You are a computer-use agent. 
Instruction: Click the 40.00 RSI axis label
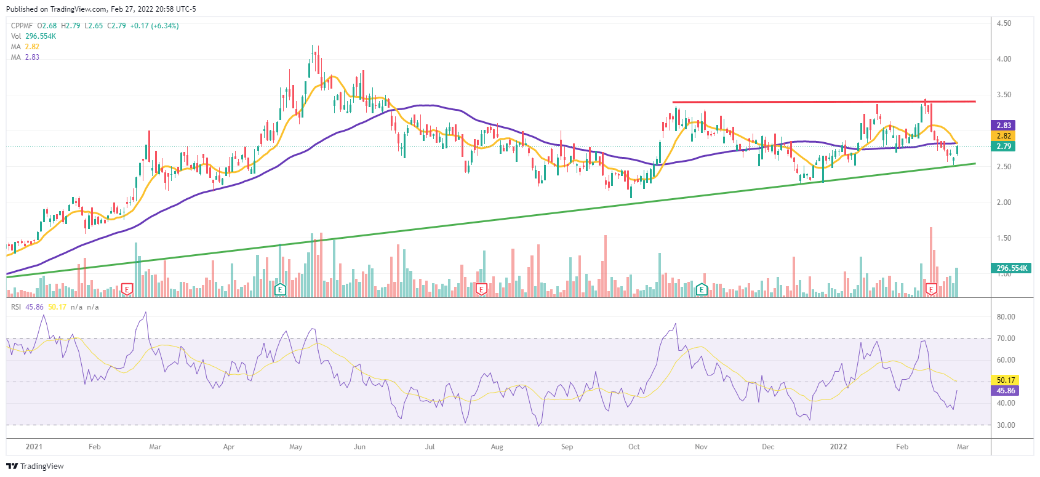[x=1006, y=403]
